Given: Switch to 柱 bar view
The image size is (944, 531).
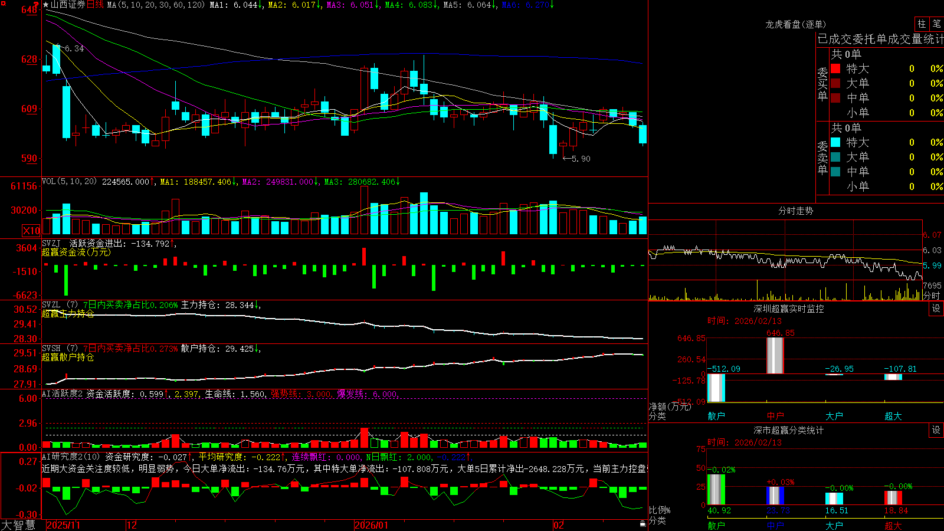Looking at the screenshot, I should point(922,24).
